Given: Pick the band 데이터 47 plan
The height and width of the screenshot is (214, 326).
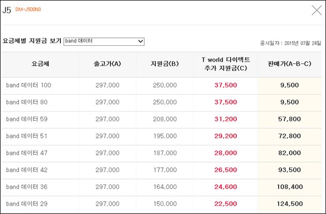Looking at the screenshot, I should click(x=27, y=153).
